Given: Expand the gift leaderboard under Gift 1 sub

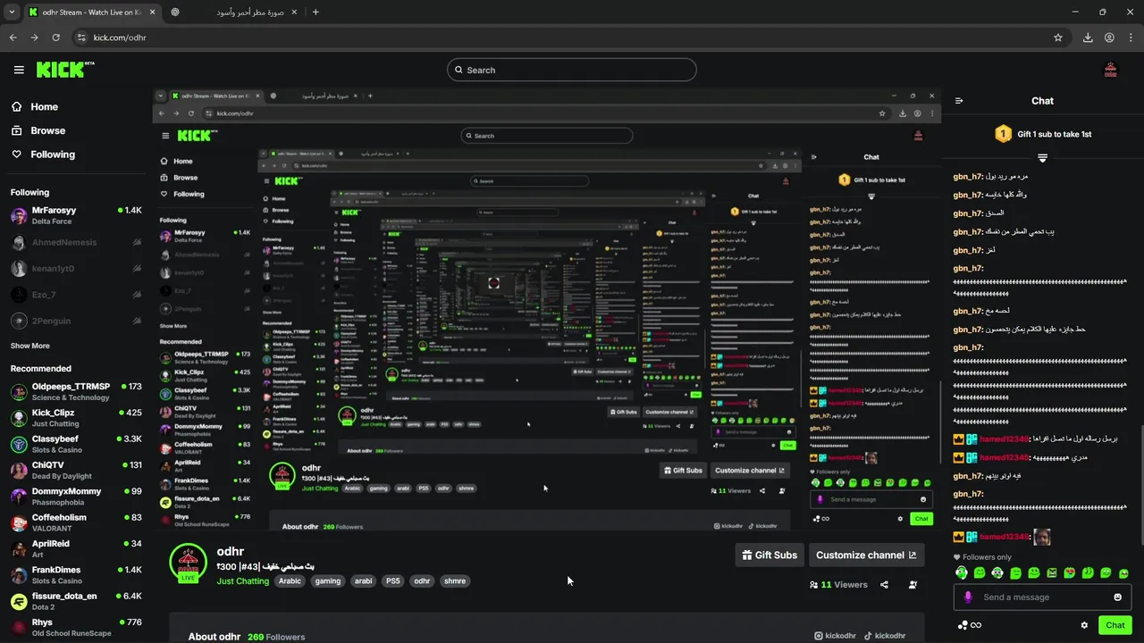Looking at the screenshot, I should click(x=1042, y=158).
